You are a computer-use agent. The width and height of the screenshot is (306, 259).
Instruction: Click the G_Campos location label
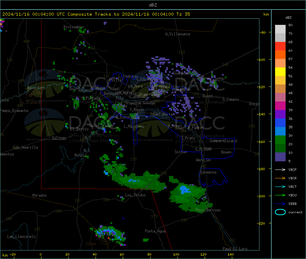coord(231,99)
